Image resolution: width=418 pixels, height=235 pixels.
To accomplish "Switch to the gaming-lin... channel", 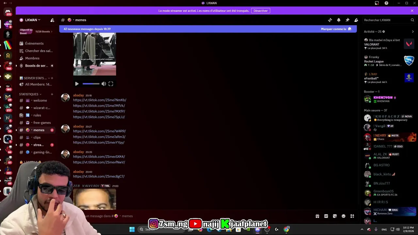I will (x=36, y=152).
